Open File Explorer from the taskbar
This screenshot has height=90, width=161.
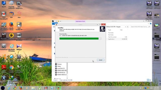[33, 88]
